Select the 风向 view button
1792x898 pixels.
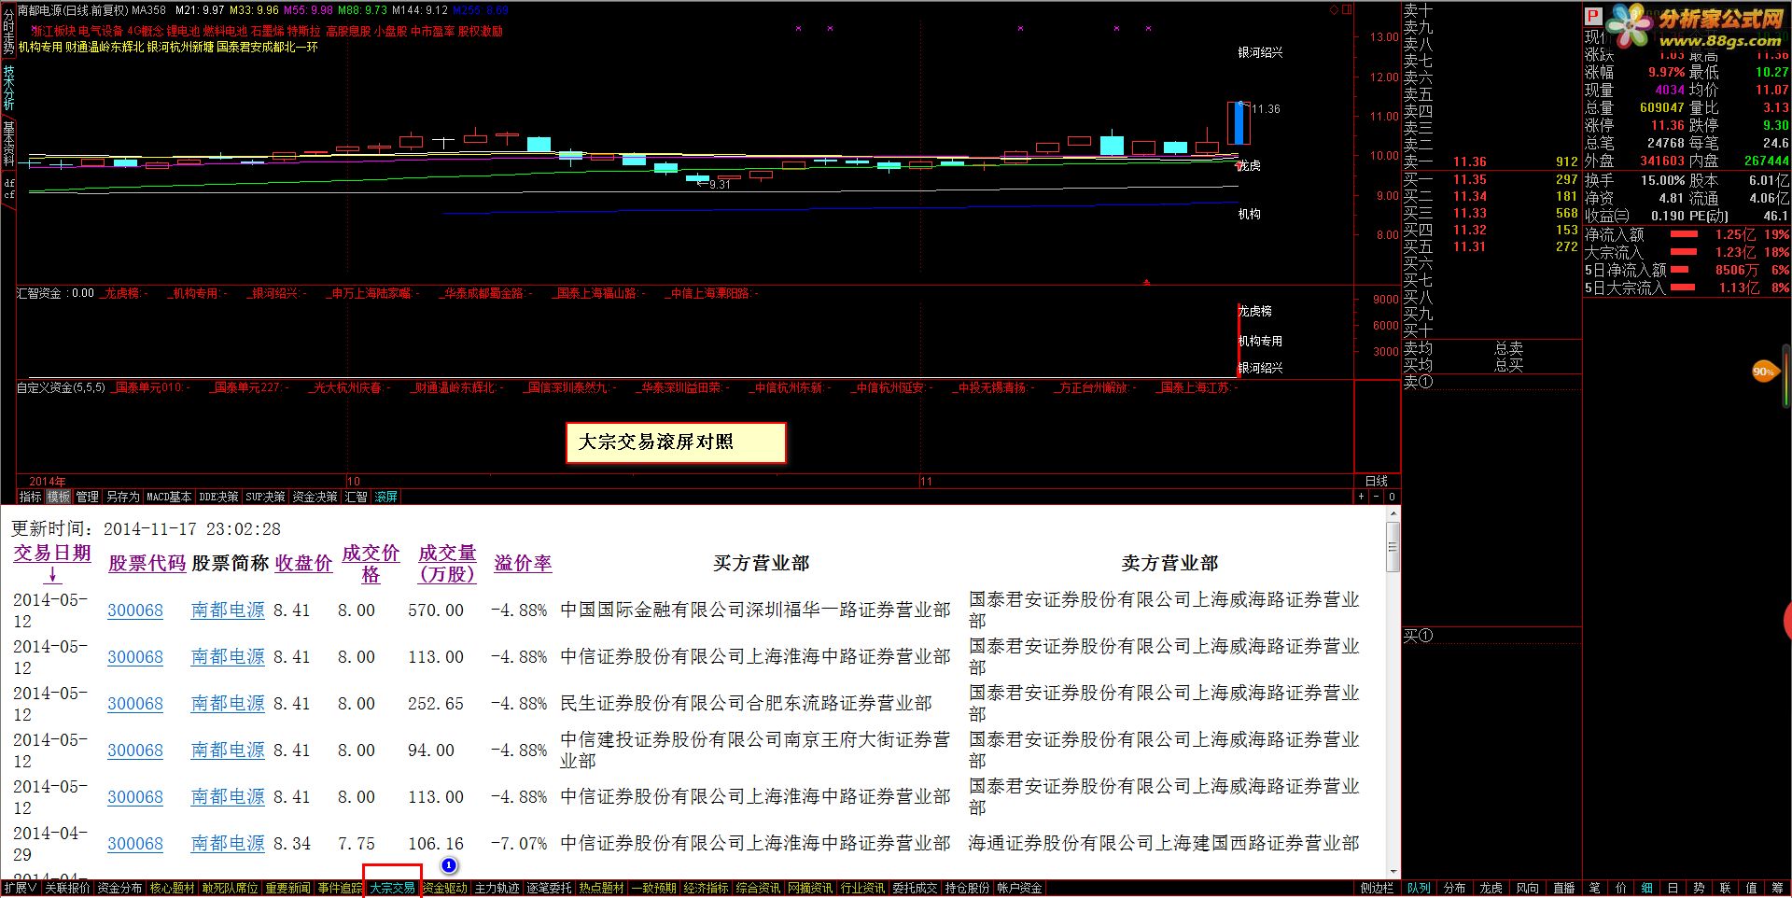tap(1528, 888)
